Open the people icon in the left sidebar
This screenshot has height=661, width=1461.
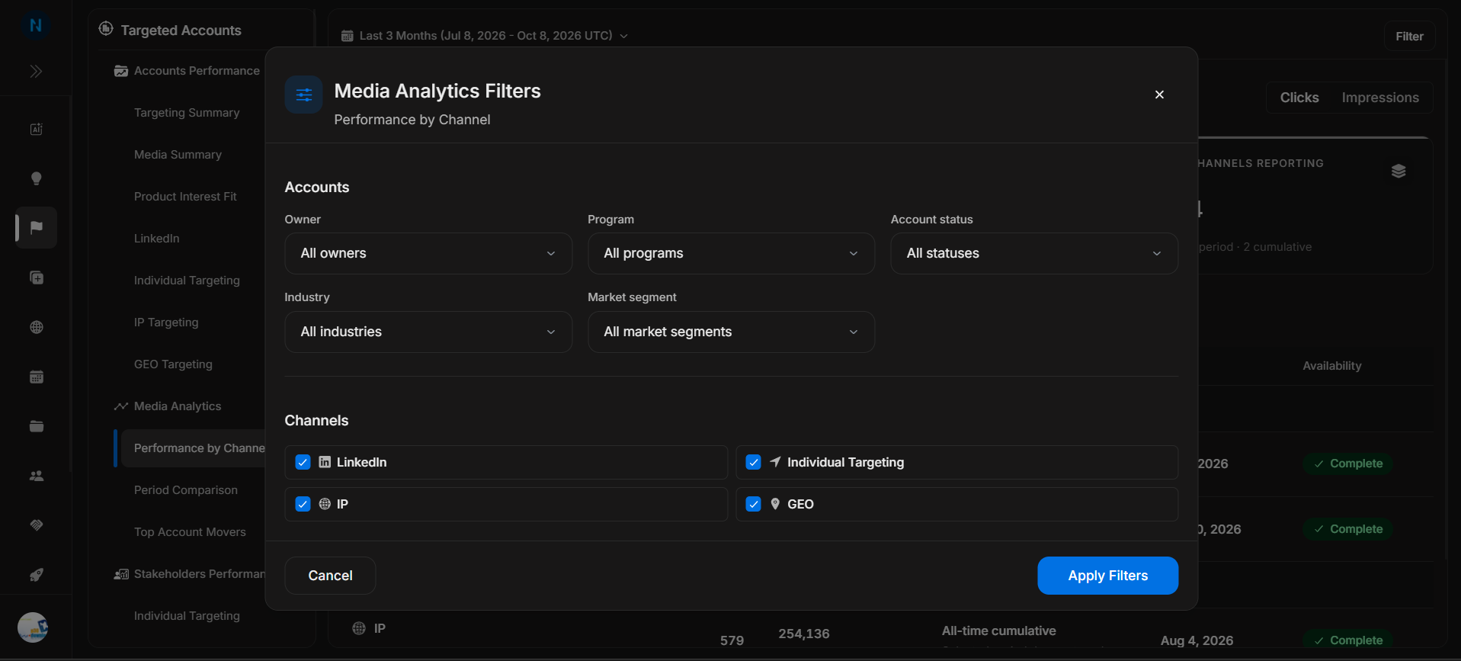click(x=36, y=476)
